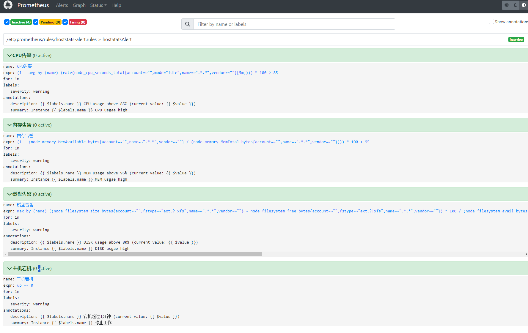
Task: Click the search magnifier icon
Action: [x=188, y=24]
